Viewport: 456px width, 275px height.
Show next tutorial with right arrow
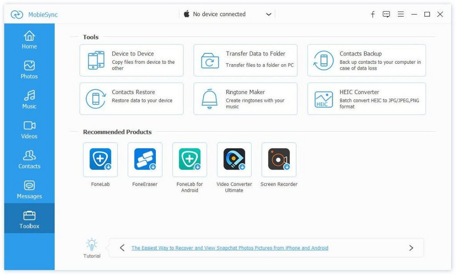click(411, 248)
